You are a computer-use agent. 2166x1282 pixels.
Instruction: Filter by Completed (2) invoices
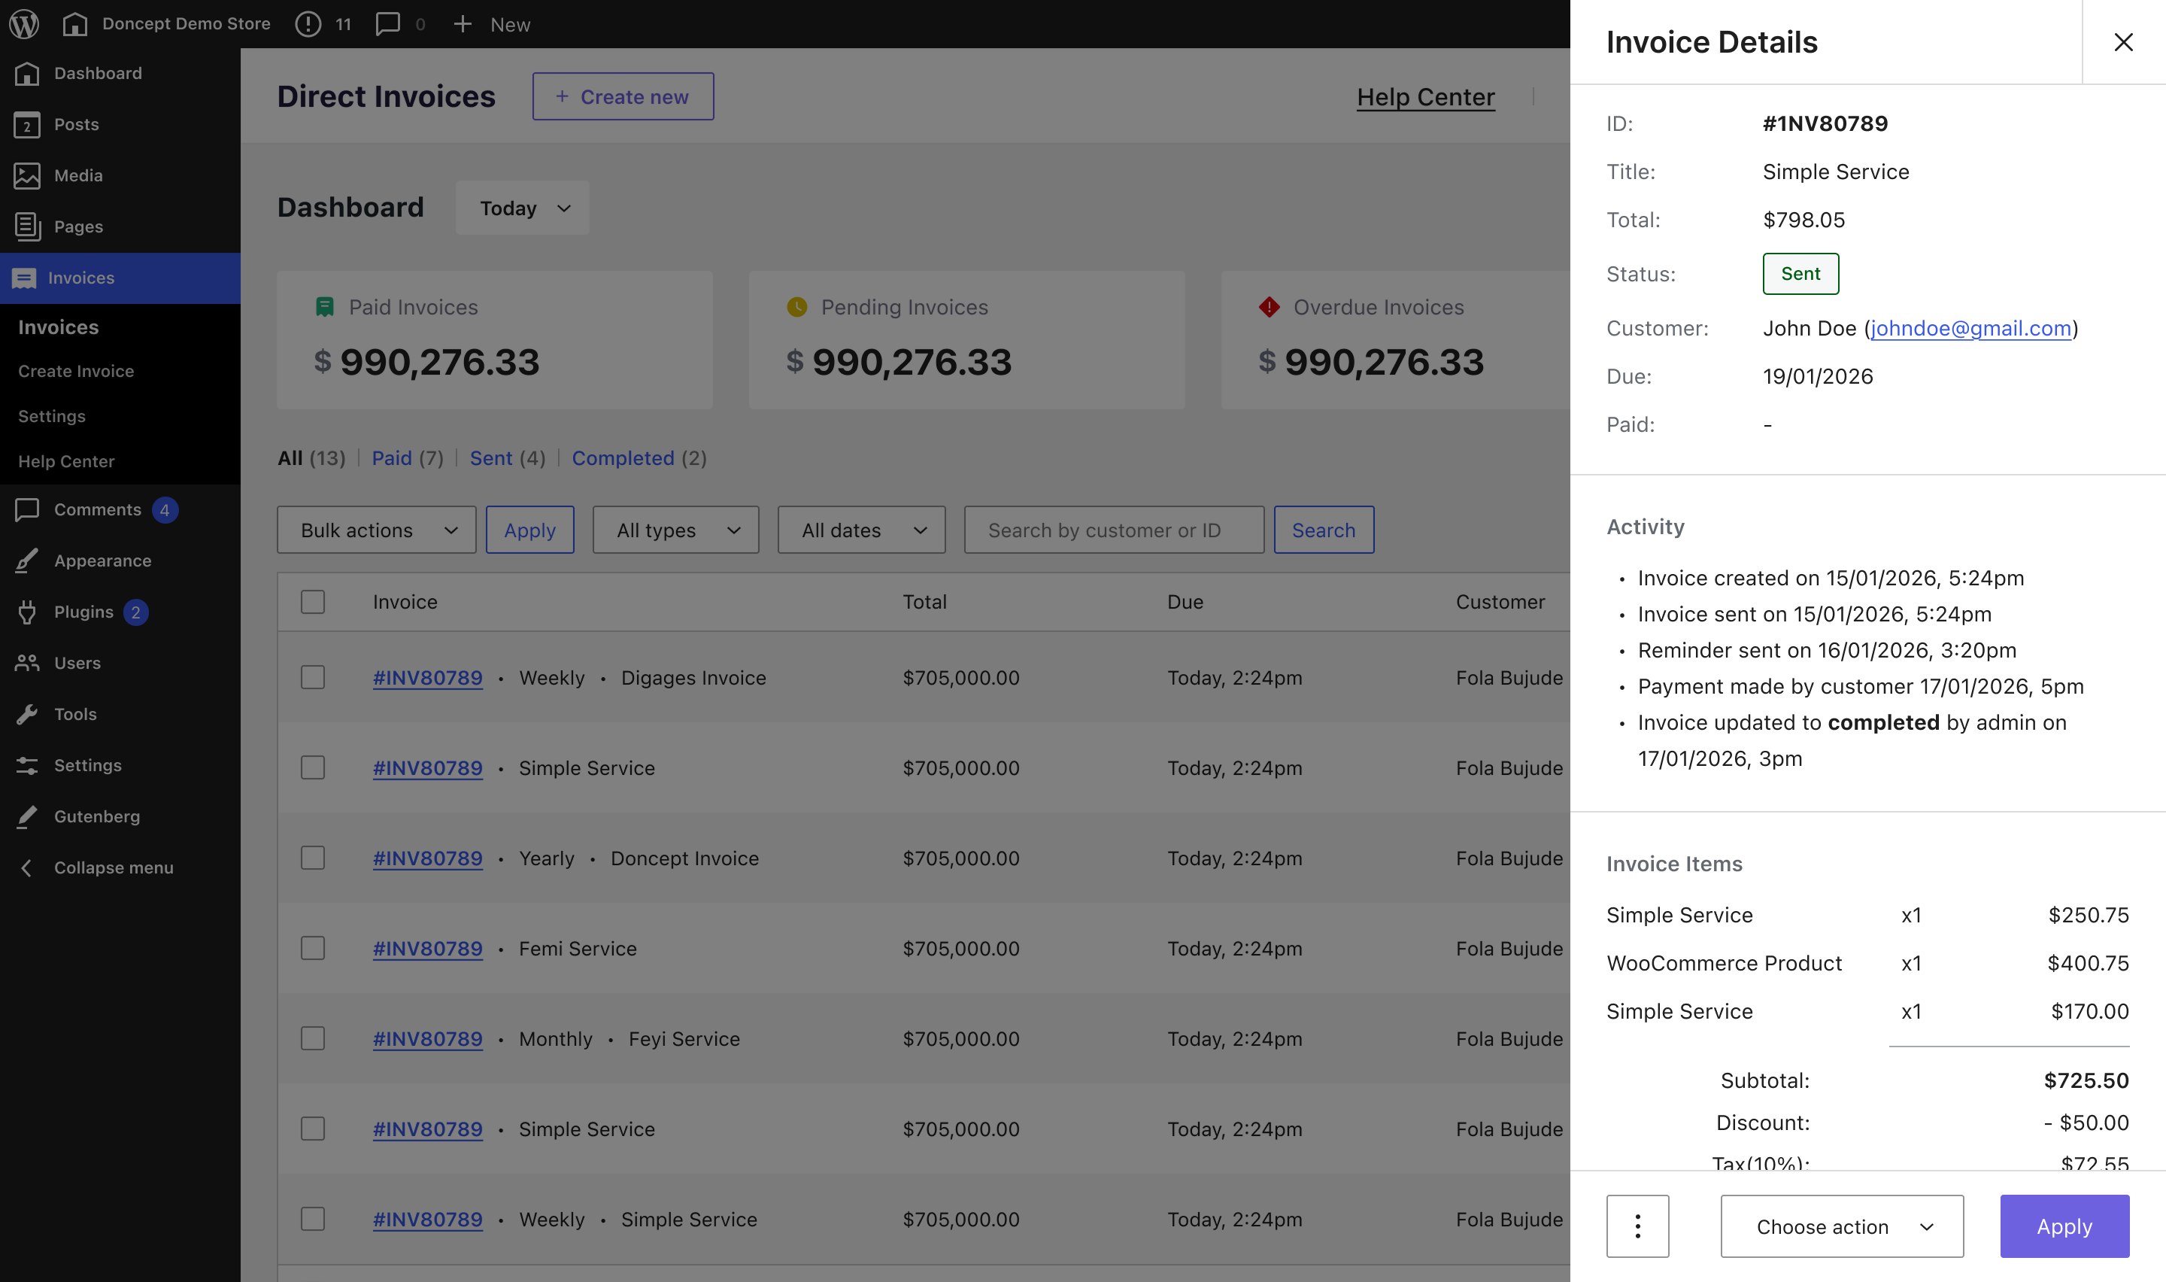(640, 458)
